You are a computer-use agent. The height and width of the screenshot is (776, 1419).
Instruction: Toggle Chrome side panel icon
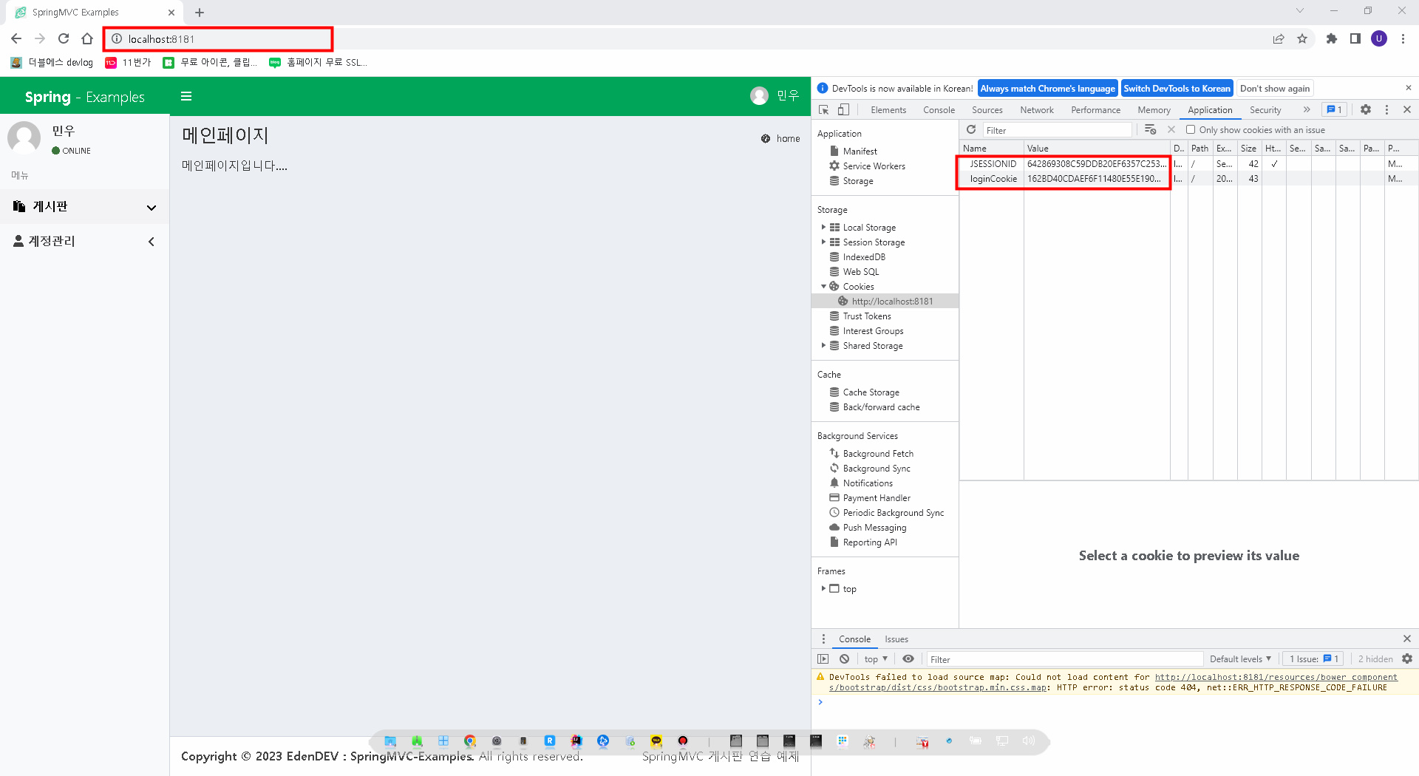pyautogui.click(x=1355, y=38)
